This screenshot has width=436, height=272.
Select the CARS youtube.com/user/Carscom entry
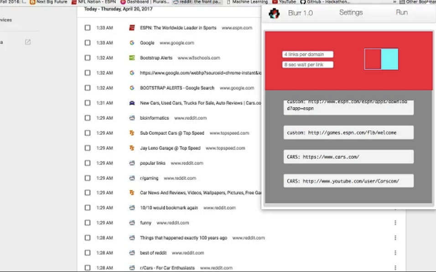[348, 181]
